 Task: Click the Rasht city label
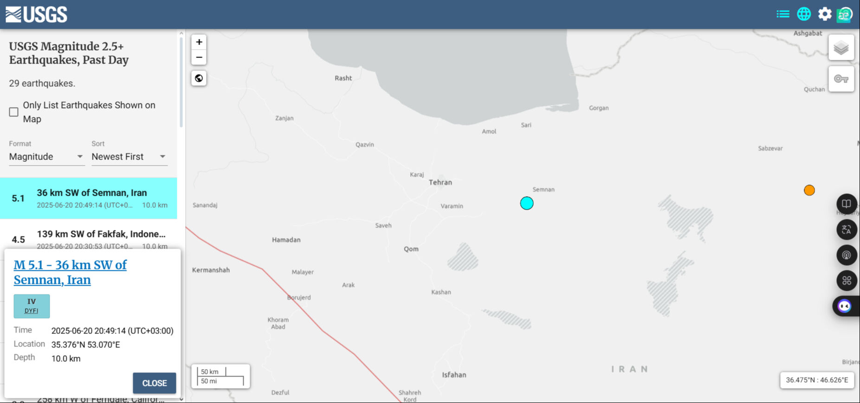[343, 78]
